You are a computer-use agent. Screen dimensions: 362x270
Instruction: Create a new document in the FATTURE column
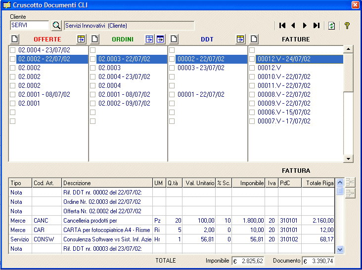[x=254, y=39]
